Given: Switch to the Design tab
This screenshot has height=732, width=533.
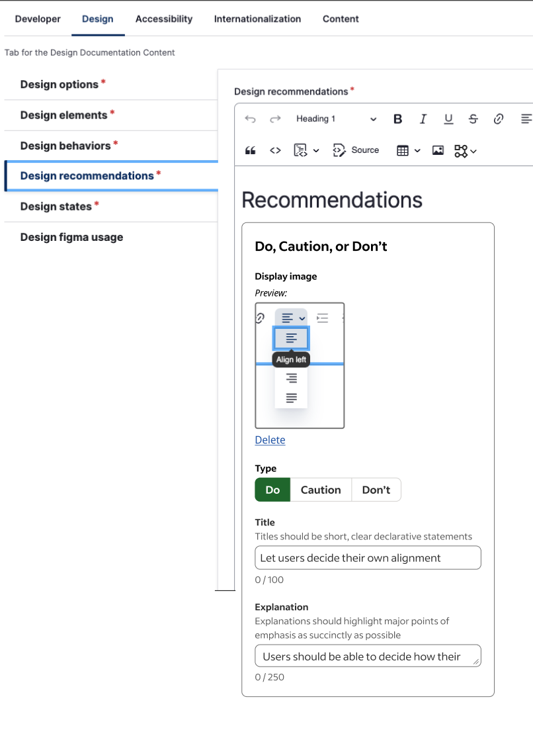Looking at the screenshot, I should (x=97, y=19).
